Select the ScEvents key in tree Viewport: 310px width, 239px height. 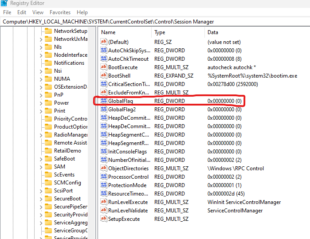point(64,175)
